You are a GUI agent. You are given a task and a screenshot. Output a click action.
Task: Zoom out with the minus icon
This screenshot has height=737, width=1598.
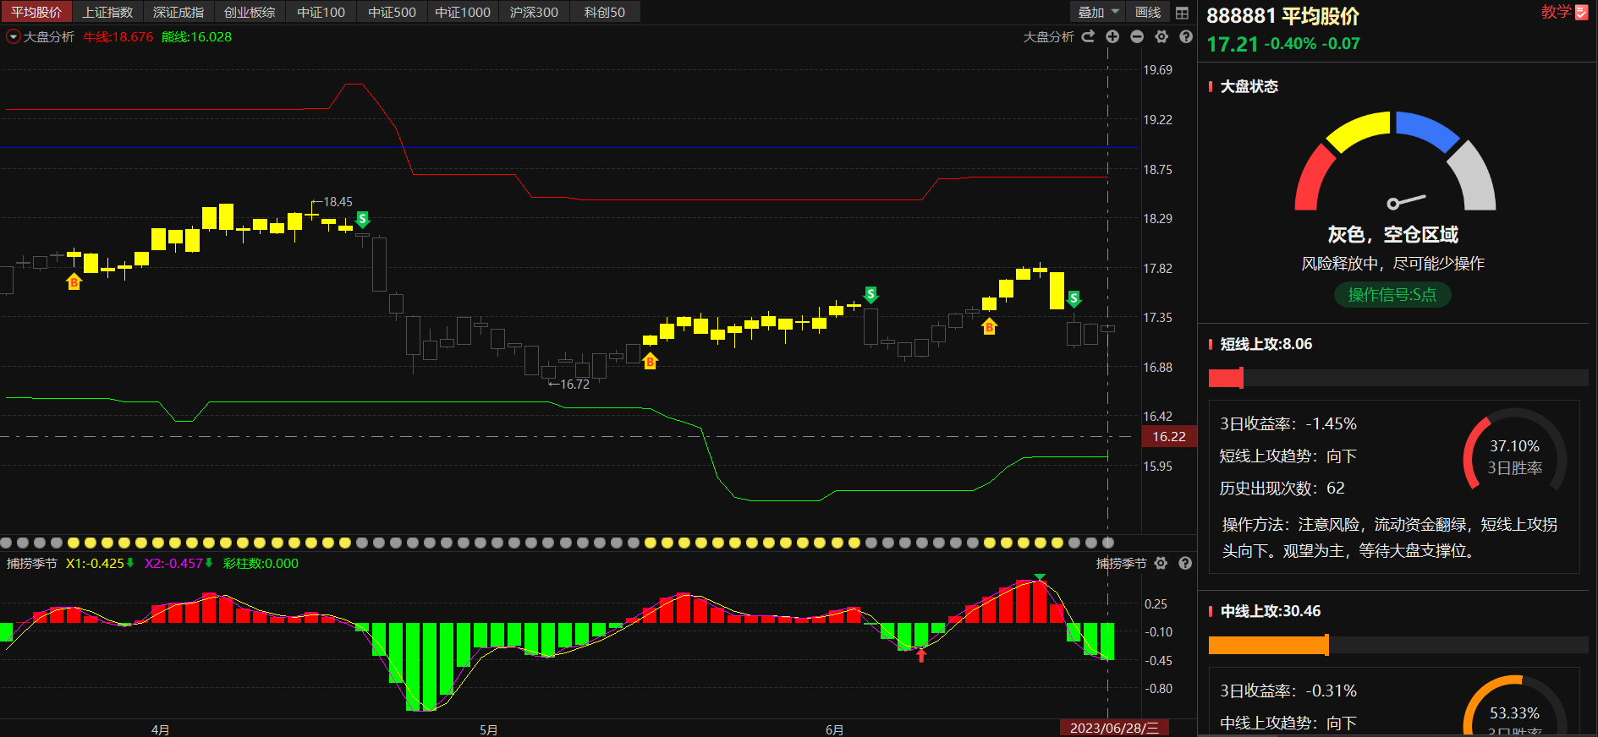(x=1137, y=36)
